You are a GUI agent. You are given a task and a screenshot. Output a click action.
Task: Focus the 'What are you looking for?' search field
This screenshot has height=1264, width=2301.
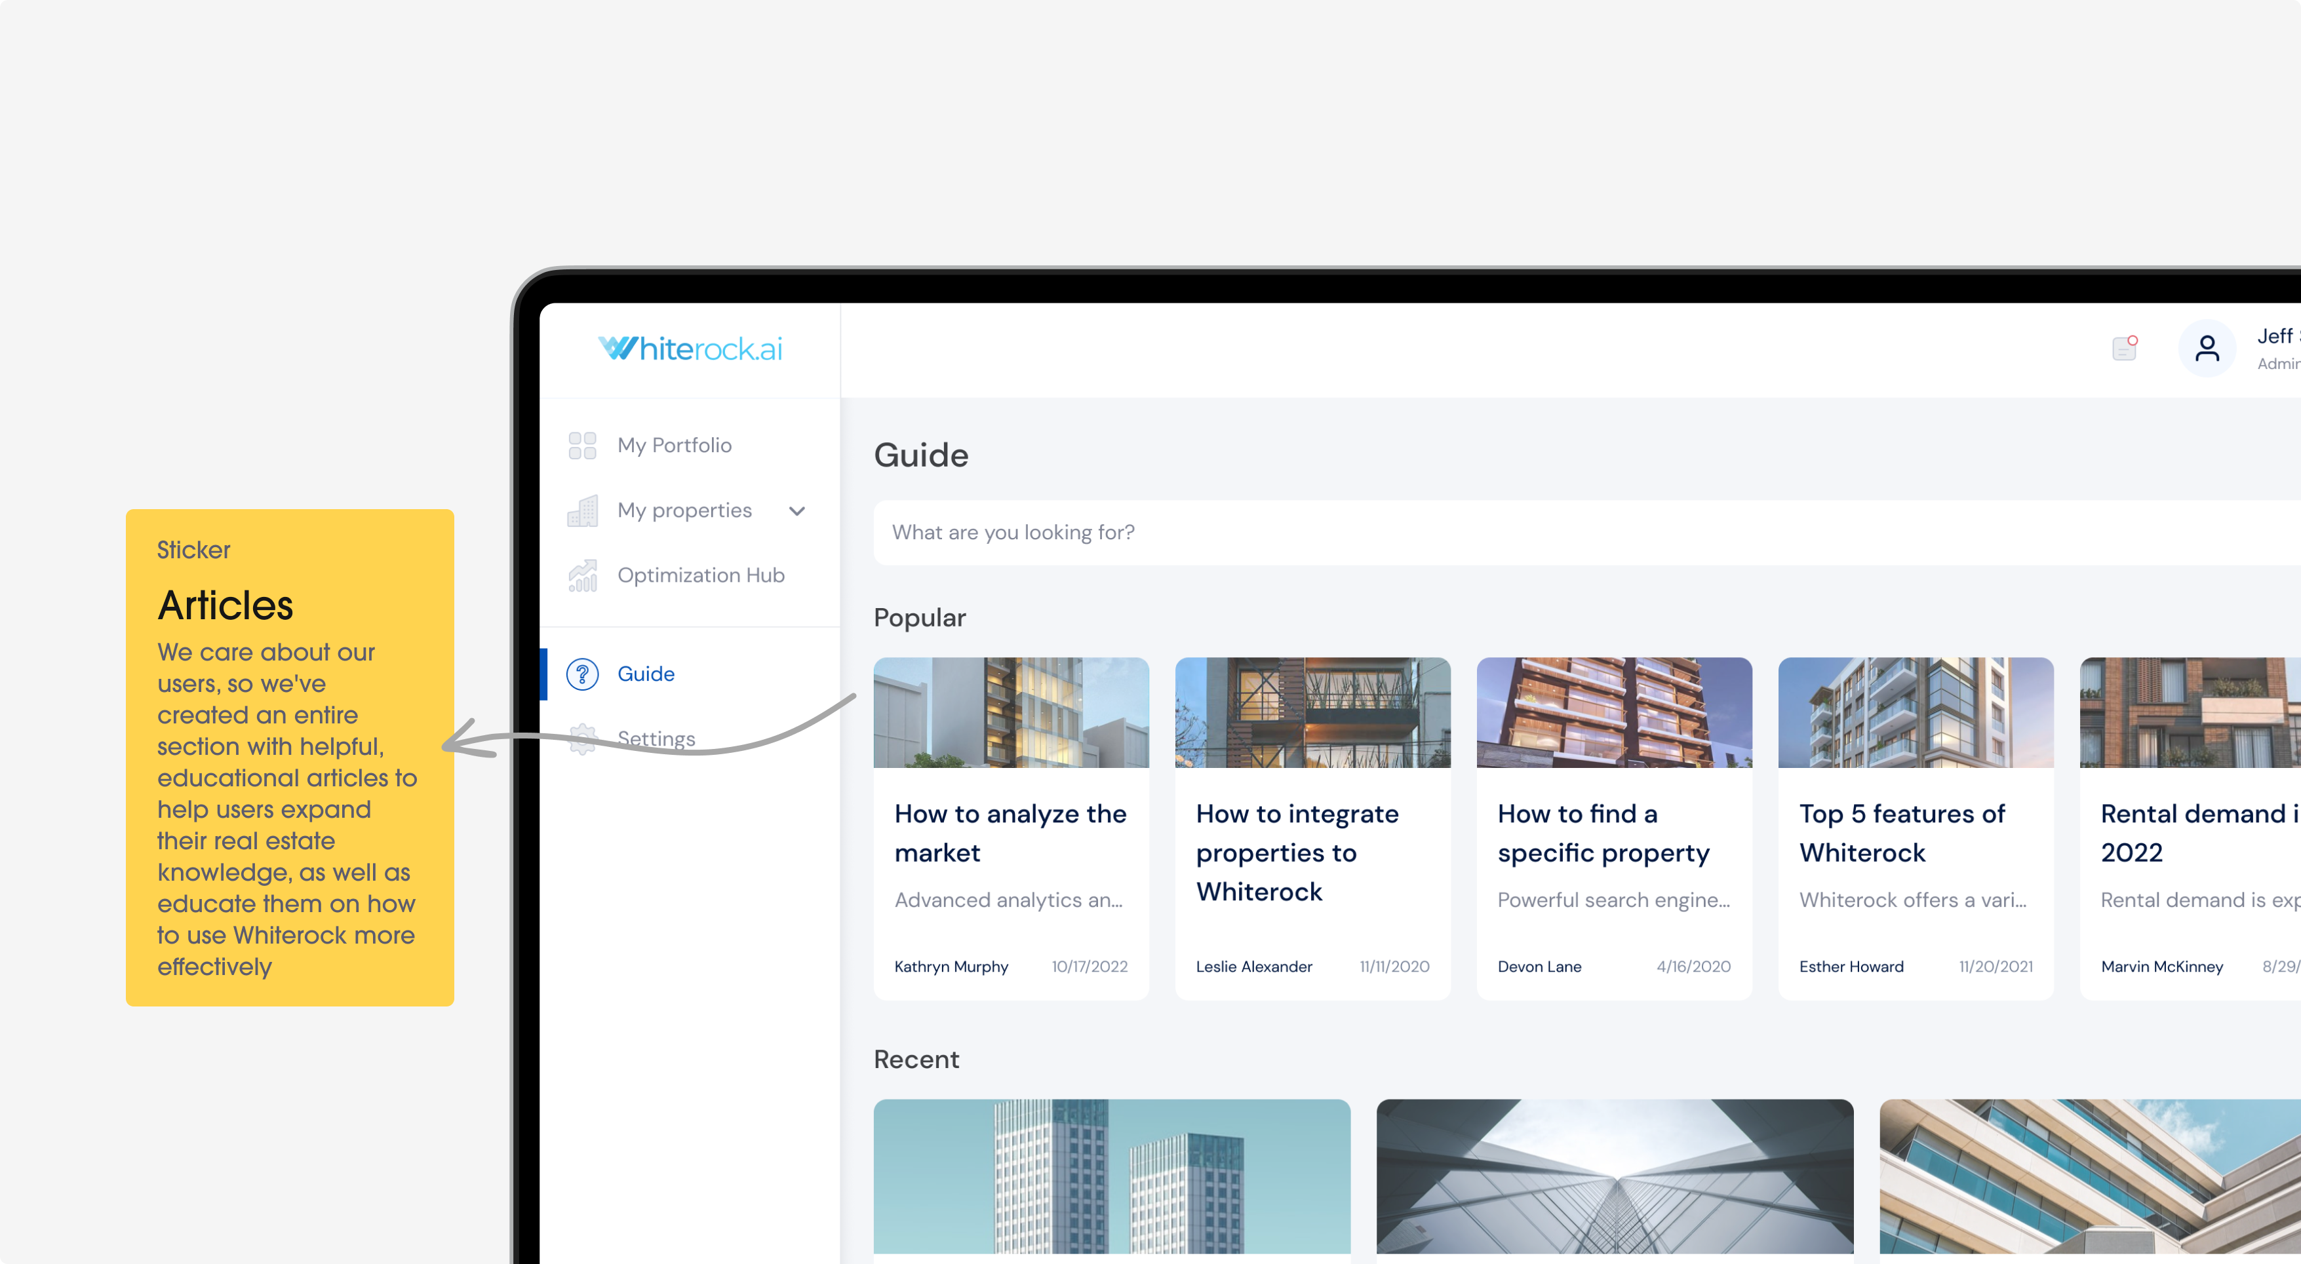tap(1586, 533)
